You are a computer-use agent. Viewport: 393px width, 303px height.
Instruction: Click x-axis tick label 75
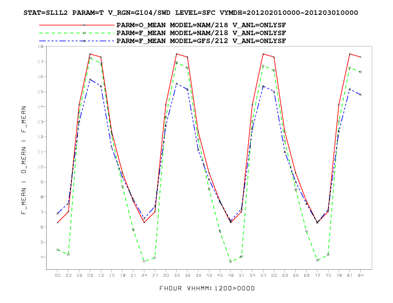tap(328, 275)
